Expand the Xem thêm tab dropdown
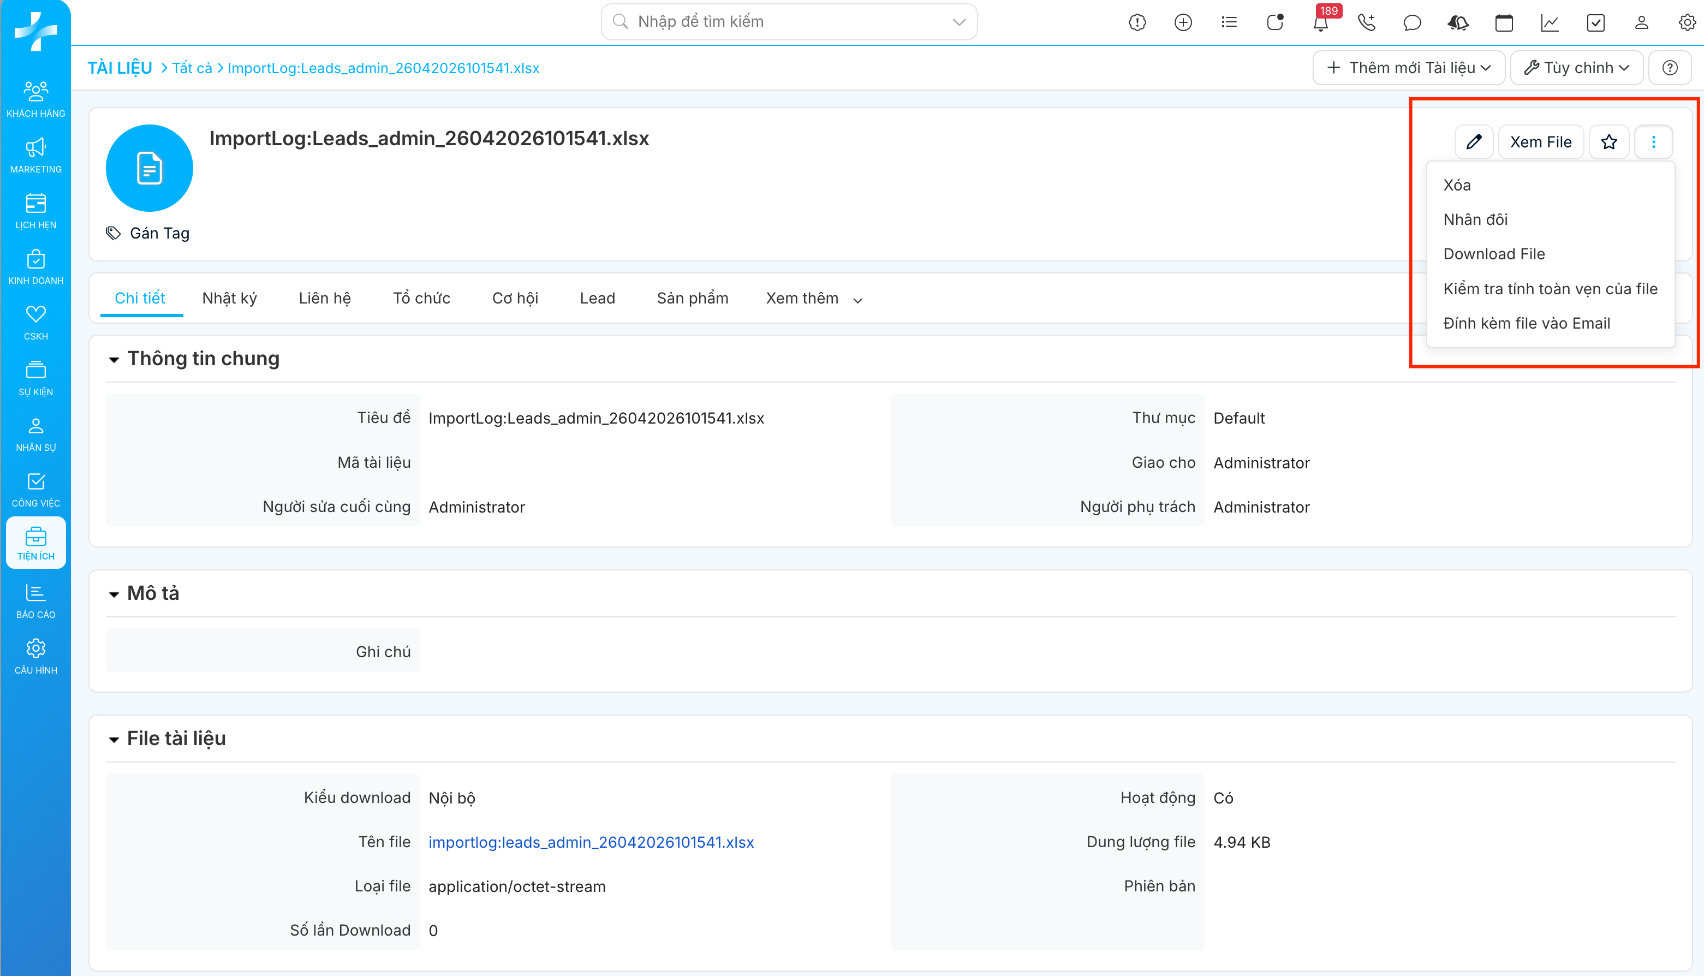Image resolution: width=1704 pixels, height=976 pixels. pyautogui.click(x=813, y=299)
